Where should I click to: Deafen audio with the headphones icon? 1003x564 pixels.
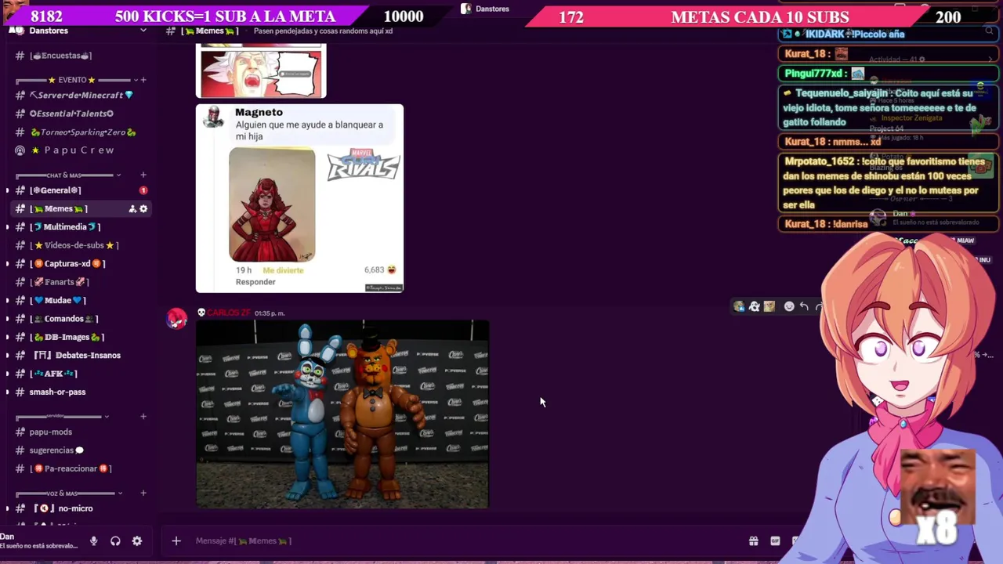coord(115,541)
